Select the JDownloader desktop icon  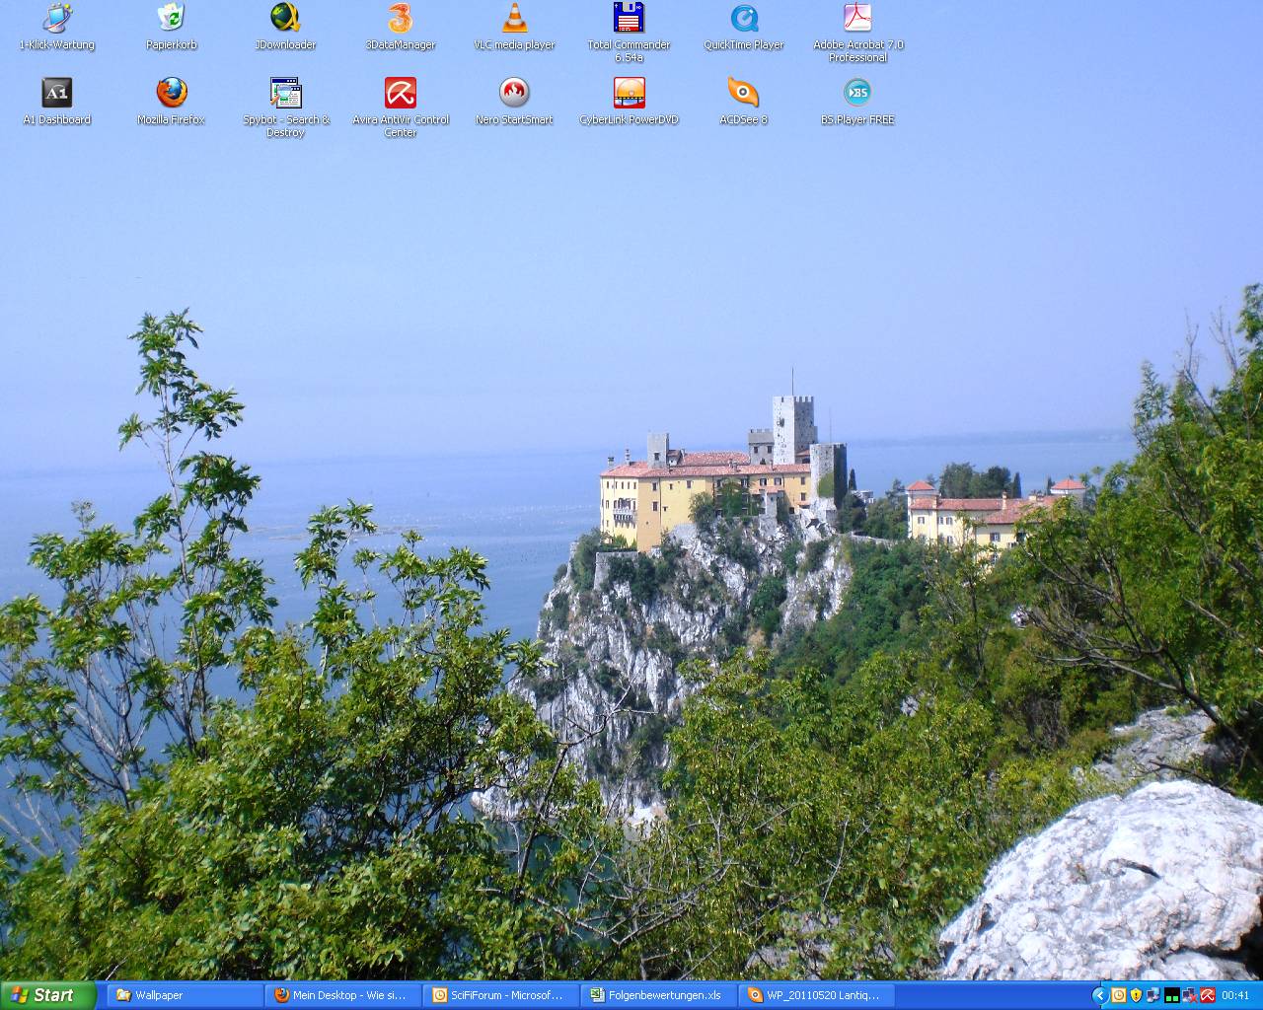click(x=285, y=19)
